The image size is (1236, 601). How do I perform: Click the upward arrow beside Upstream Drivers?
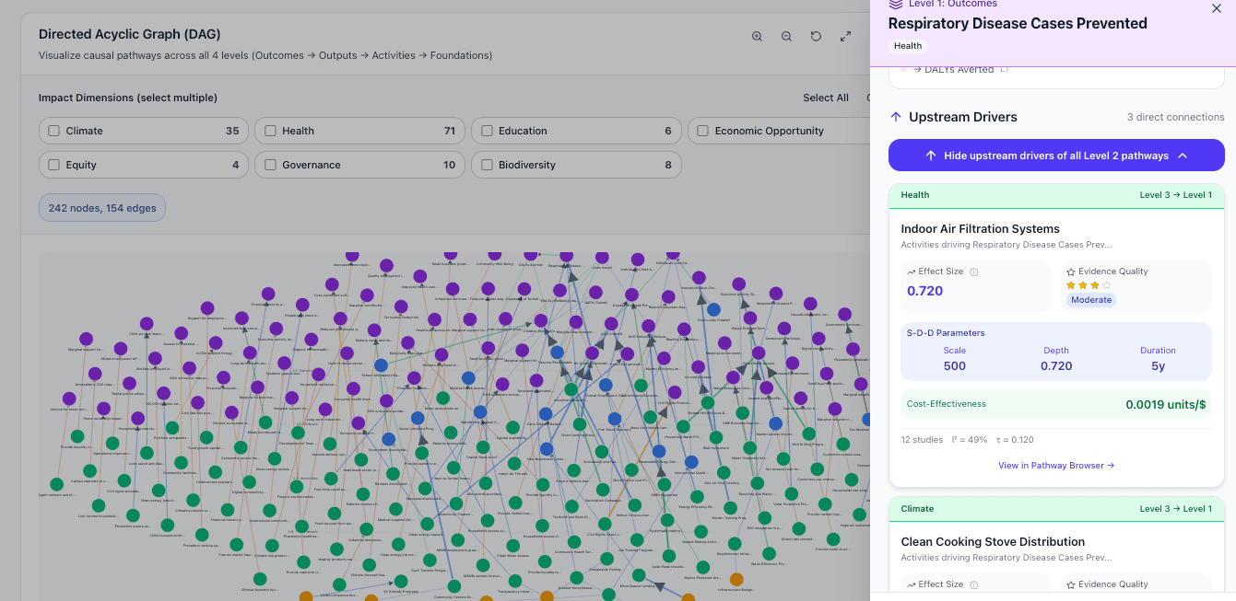tap(895, 117)
